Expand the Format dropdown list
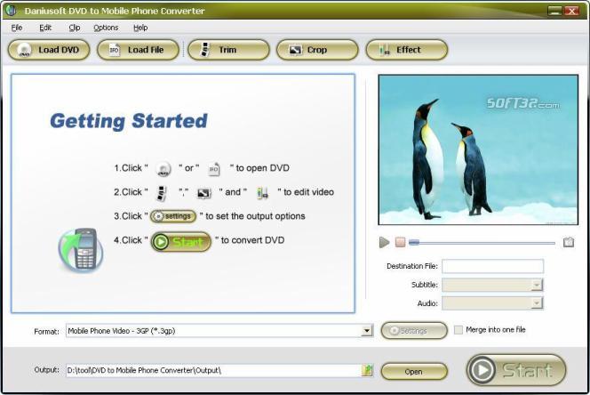Image resolution: width=590 pixels, height=395 pixels. (366, 331)
